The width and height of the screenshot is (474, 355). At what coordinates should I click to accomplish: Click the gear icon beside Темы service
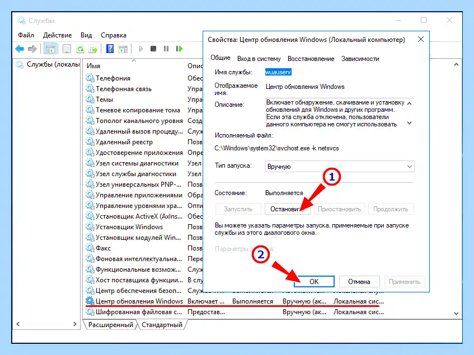(x=90, y=100)
